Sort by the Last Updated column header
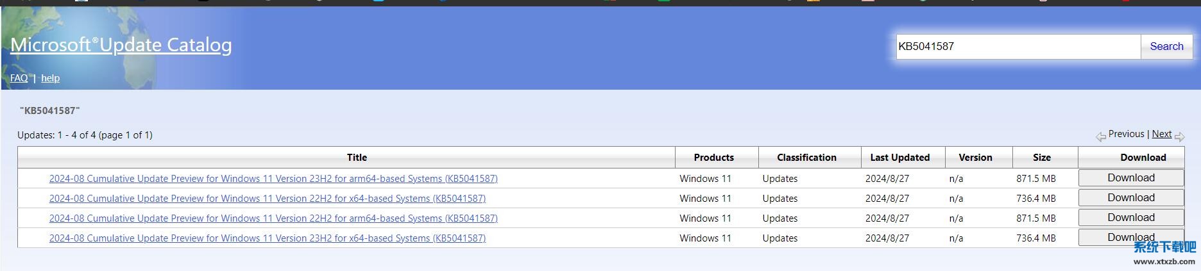 (x=899, y=158)
